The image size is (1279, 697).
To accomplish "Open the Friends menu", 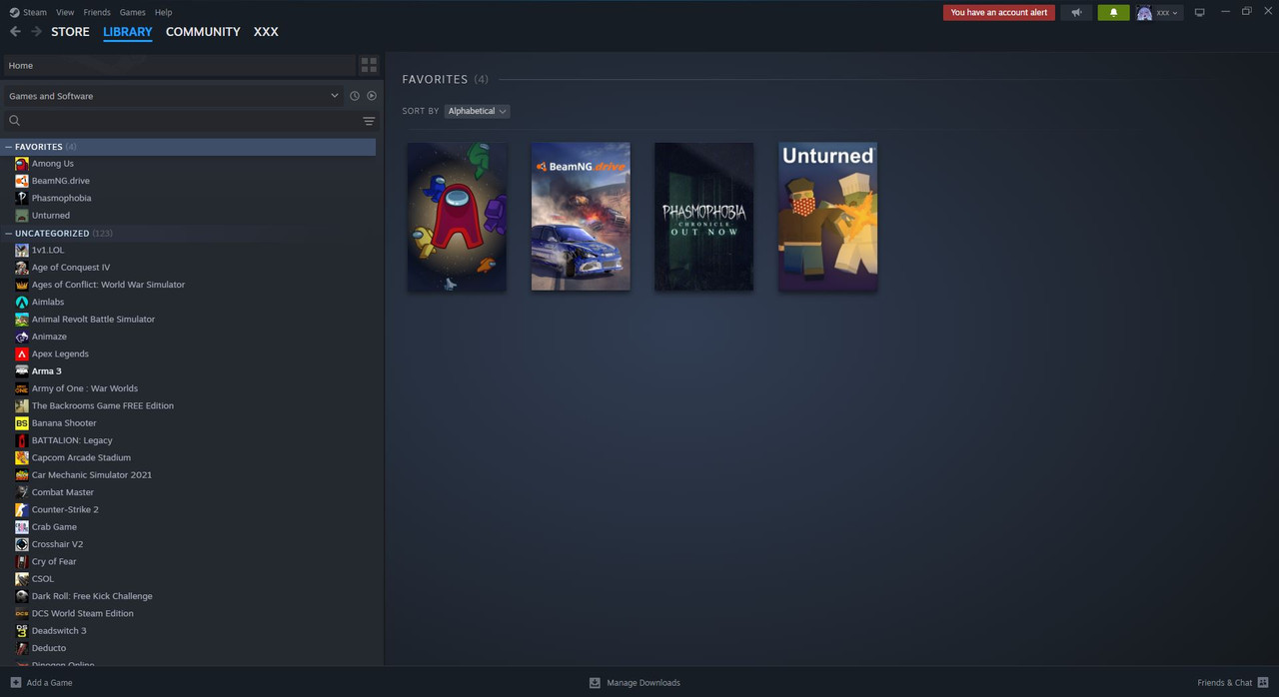I will [97, 12].
